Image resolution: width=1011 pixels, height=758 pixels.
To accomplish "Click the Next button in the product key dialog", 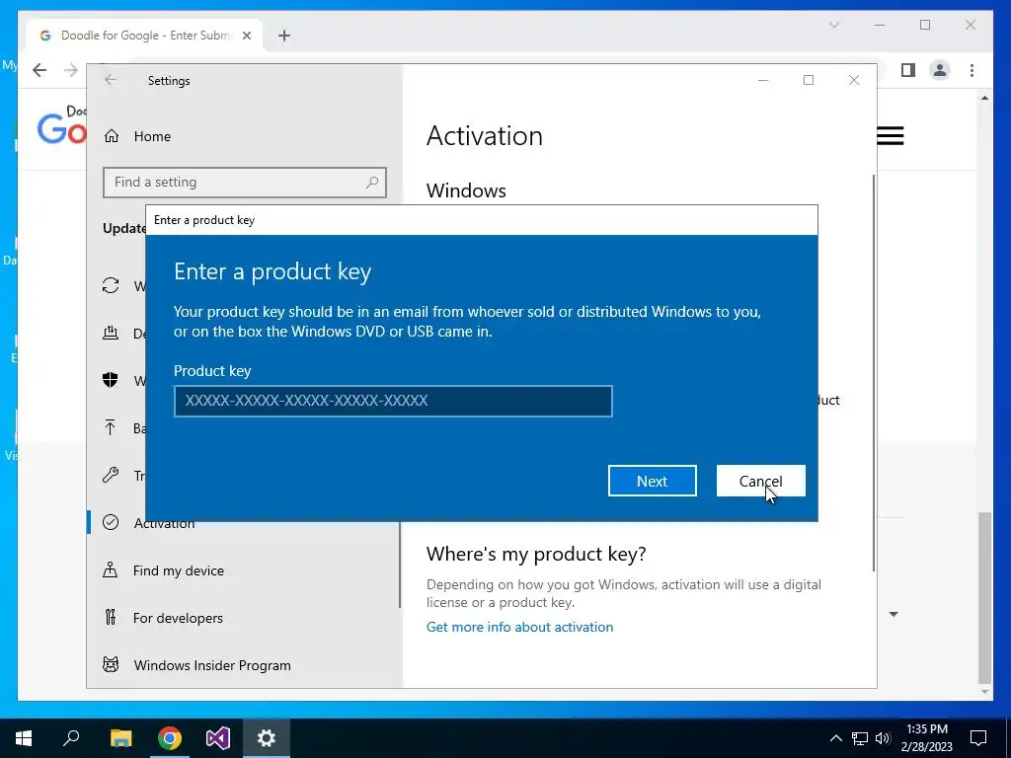I will click(x=652, y=481).
